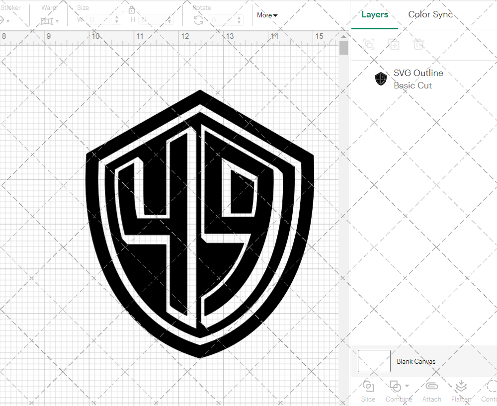Click the Contour icon
Screen dimensions: 497x406
pos(491,387)
